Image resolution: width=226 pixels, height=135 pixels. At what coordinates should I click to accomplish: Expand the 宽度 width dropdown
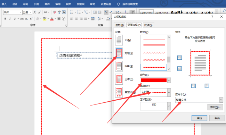coord(169,92)
